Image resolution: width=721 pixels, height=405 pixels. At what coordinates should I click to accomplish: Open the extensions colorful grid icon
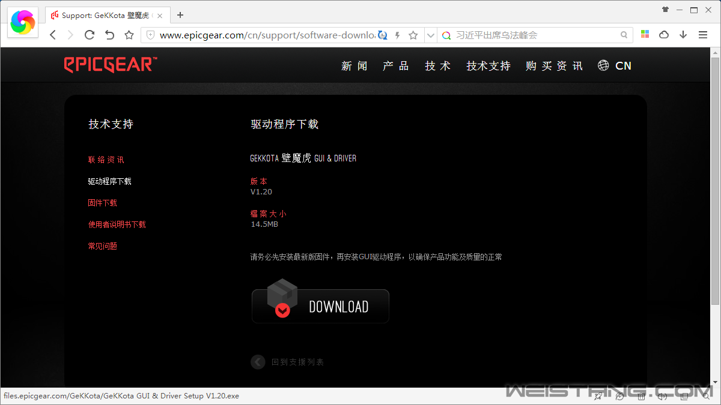click(x=645, y=35)
